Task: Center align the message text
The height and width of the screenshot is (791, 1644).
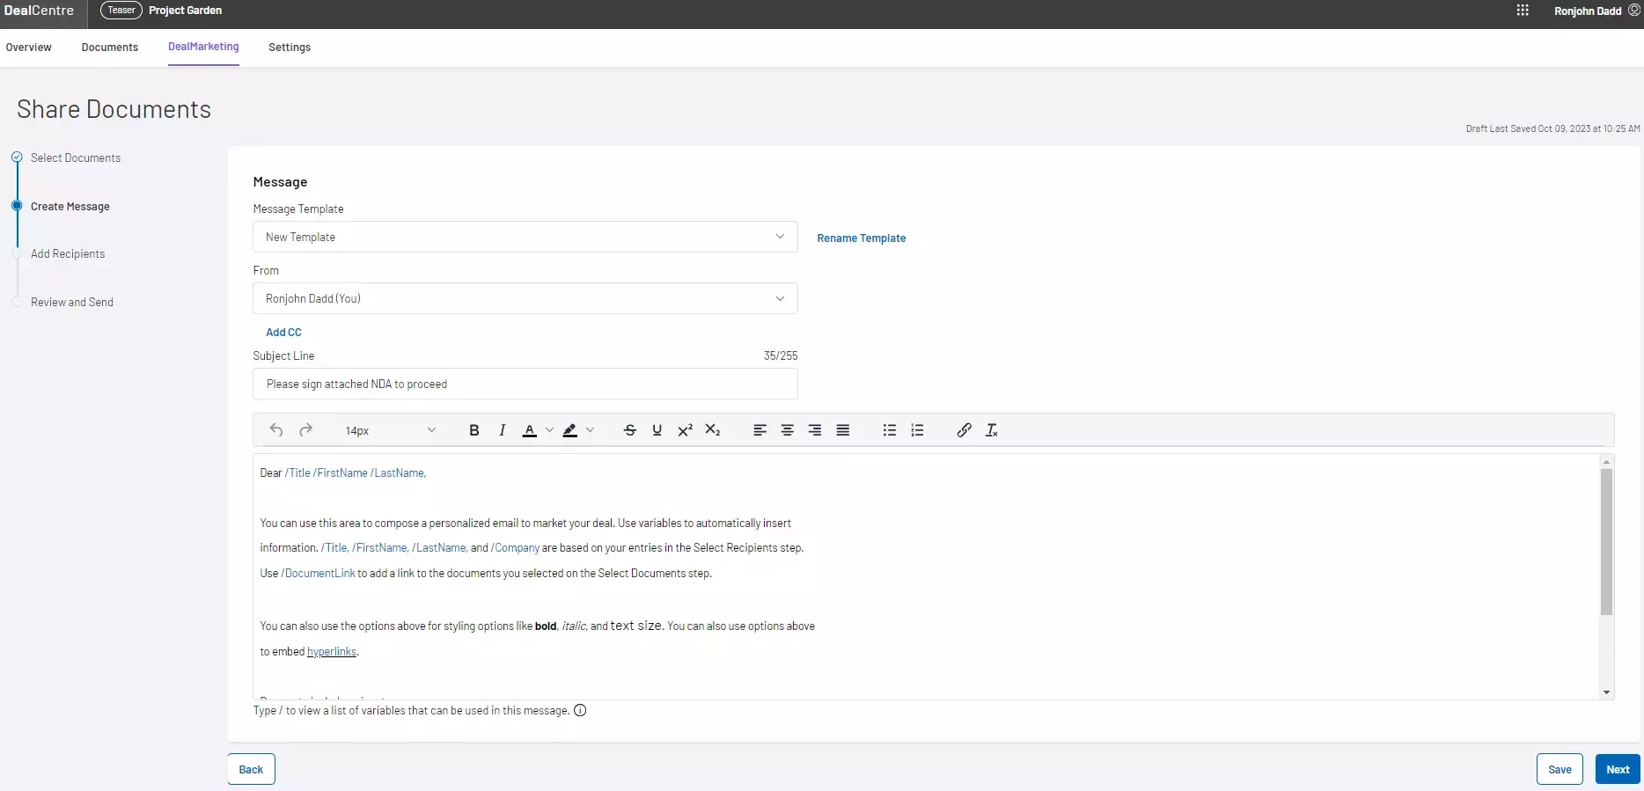Action: 787,430
